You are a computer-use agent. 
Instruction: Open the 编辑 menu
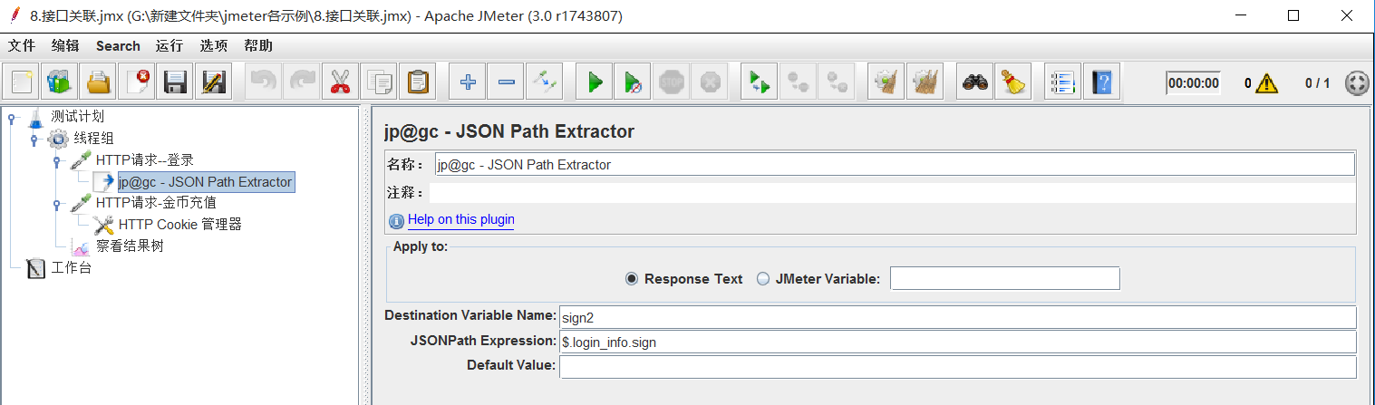[65, 45]
